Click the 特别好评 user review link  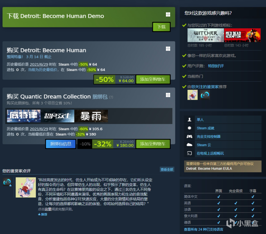[x=216, y=66]
